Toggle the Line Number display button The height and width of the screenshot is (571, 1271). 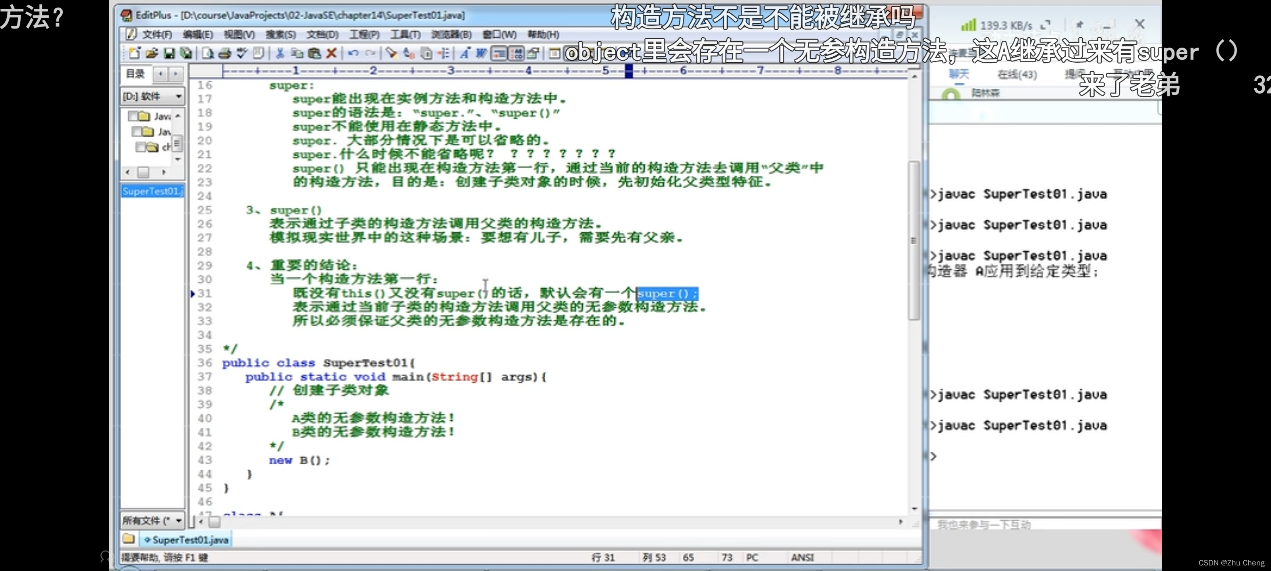click(x=517, y=53)
